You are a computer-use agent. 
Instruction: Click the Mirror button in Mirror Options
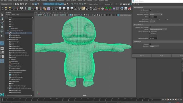[142, 56]
